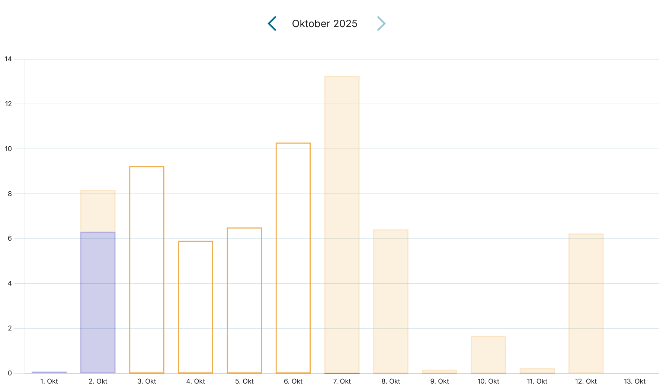This screenshot has width=660, height=391.
Task: Go to next month with right chevron
Action: pyautogui.click(x=381, y=23)
